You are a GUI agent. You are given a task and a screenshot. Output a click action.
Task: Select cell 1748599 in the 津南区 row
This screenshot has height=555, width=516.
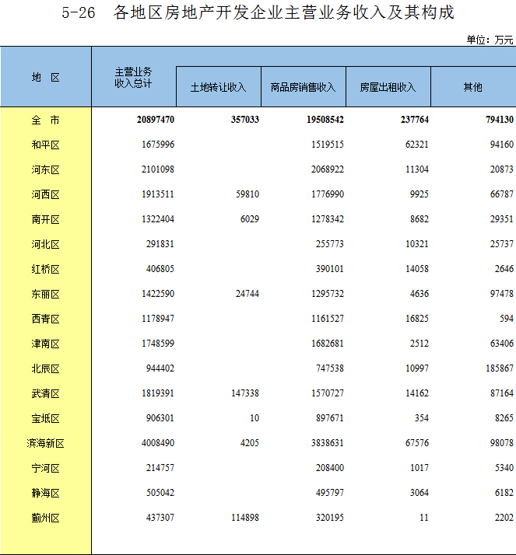coord(158,344)
